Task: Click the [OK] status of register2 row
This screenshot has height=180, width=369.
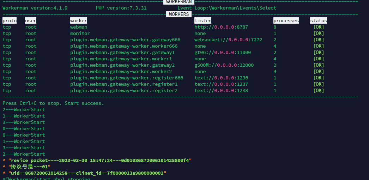Action: point(319,91)
